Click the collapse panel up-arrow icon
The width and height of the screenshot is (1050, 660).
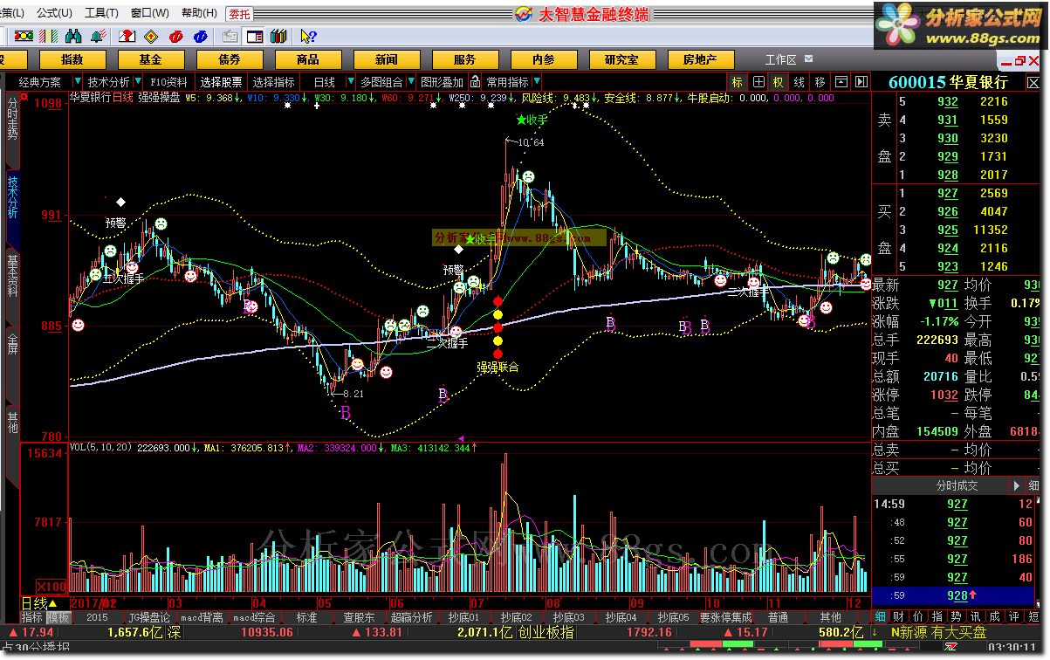click(x=841, y=82)
